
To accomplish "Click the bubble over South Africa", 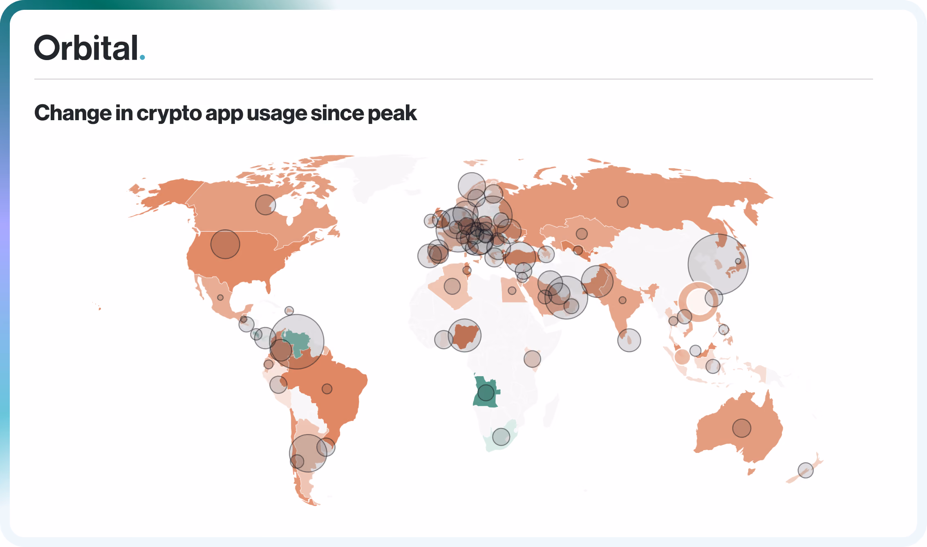I will pyautogui.click(x=501, y=437).
